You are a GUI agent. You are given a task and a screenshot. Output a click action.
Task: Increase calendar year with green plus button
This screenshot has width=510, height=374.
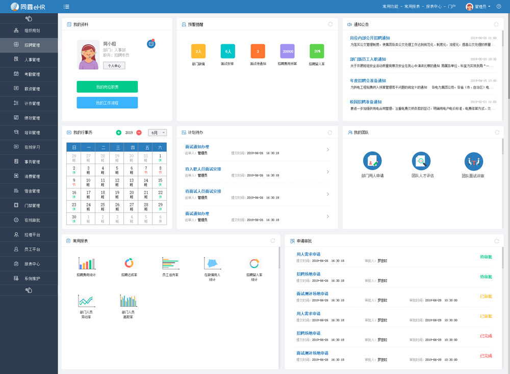click(x=119, y=132)
